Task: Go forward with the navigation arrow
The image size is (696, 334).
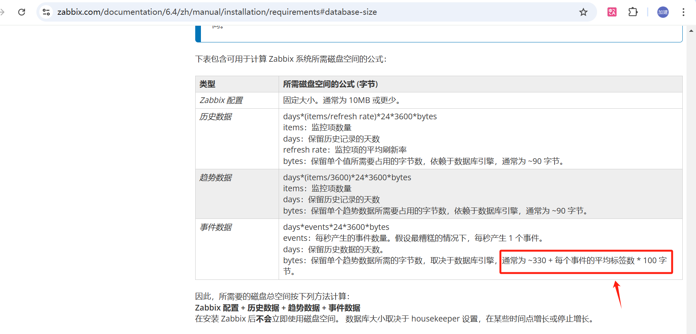Action: (x=2, y=12)
